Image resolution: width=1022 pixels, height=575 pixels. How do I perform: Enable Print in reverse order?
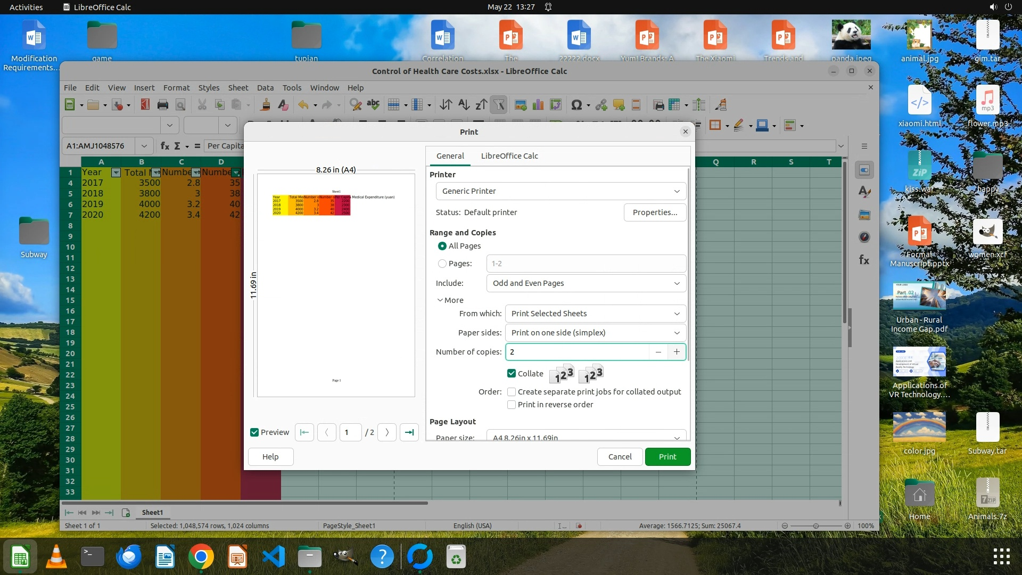click(512, 405)
